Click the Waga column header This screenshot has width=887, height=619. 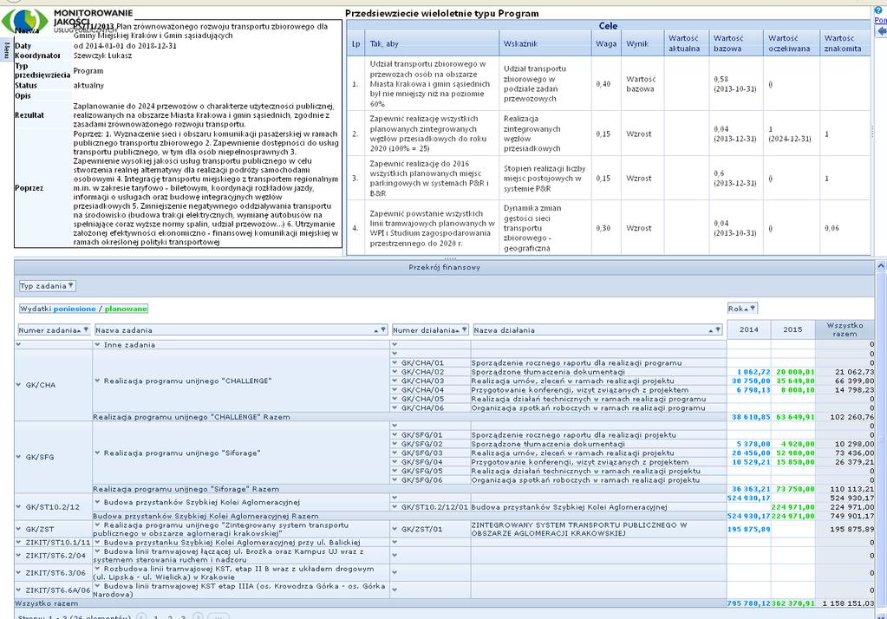pyautogui.click(x=606, y=43)
